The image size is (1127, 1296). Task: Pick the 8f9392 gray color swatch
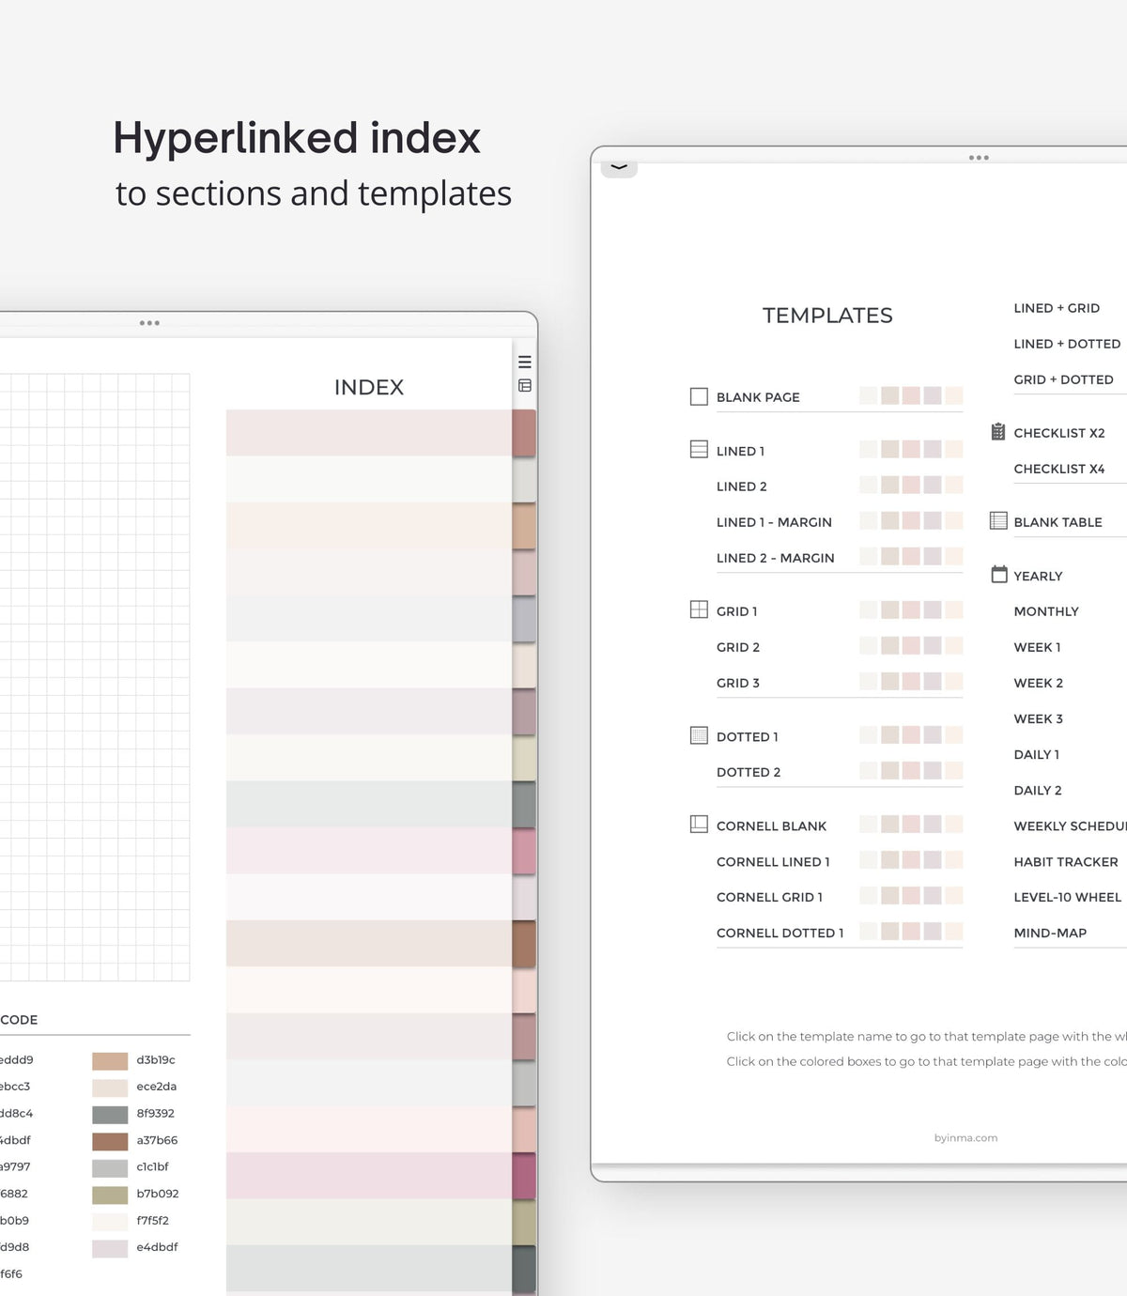pyautogui.click(x=110, y=1115)
